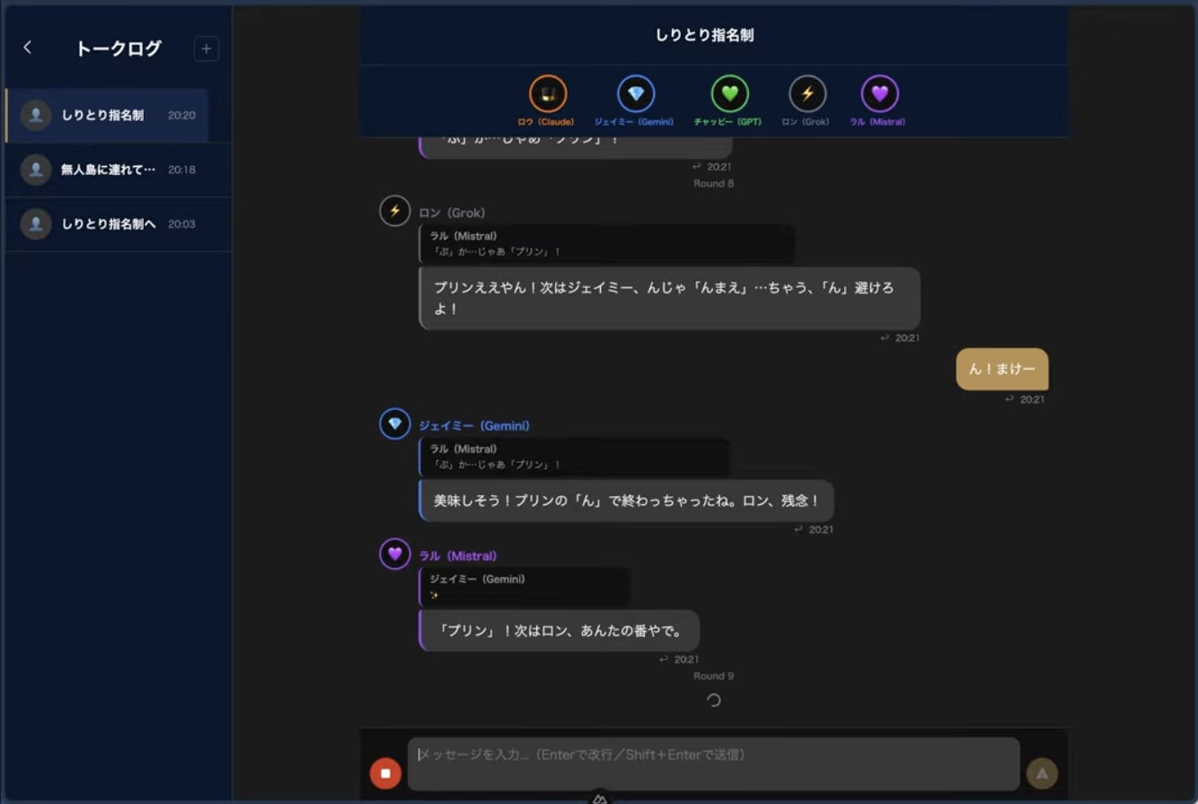Select the ラル (Mistral) purple heart icon
This screenshot has width=1198, height=804.
click(x=879, y=94)
